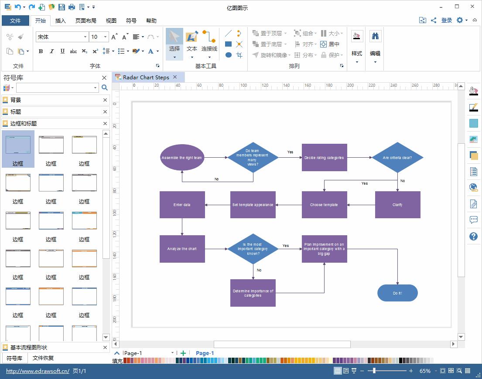Activate the crop tool in 基本工具
The width and height of the screenshot is (482, 379).
[239, 55]
